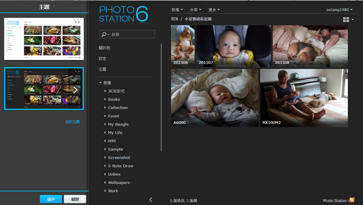Collapse the sidebar with the left arrow
363x205 pixels.
point(151,199)
